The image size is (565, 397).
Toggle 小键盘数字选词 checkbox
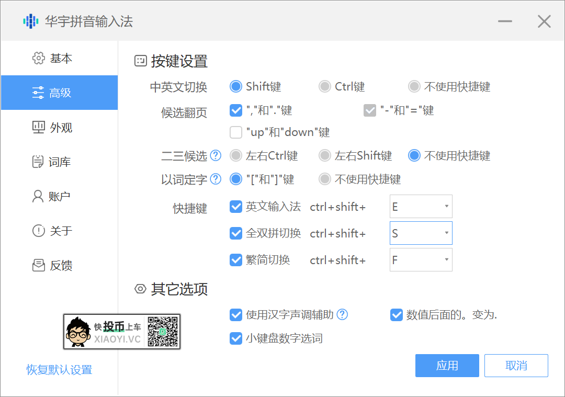(236, 338)
